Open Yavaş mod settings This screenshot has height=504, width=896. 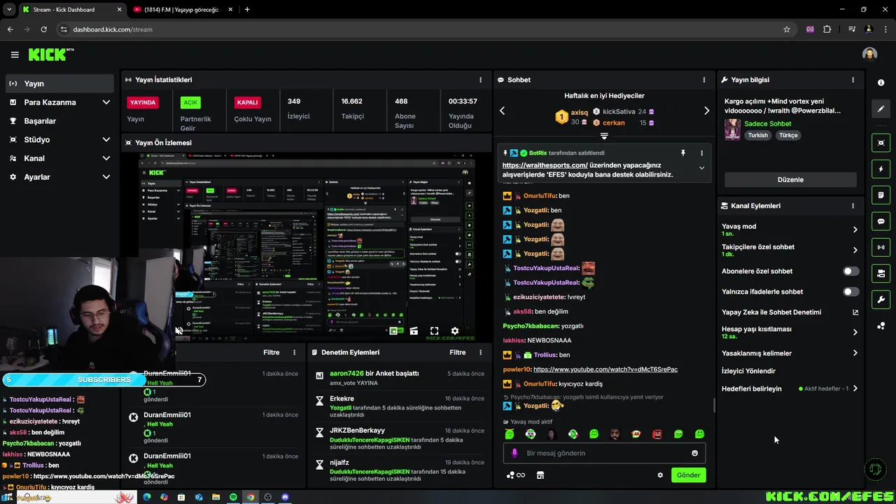pos(790,230)
